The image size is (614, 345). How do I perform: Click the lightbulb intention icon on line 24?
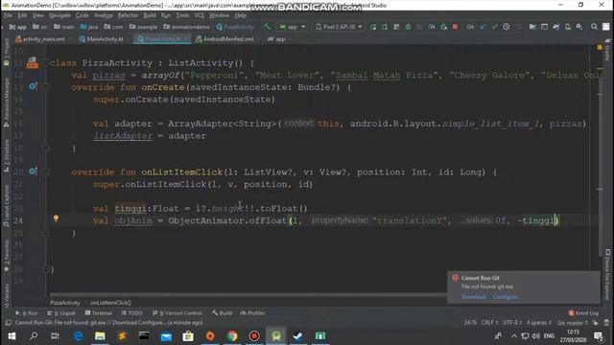(56, 218)
